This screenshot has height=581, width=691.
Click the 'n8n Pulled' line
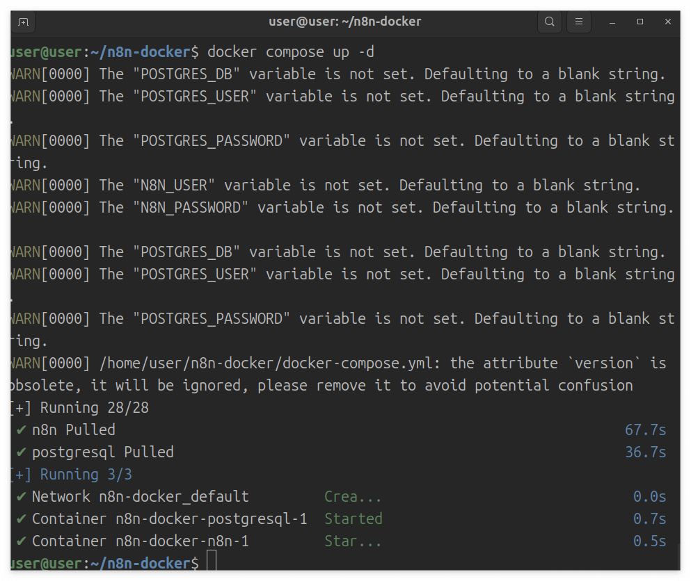(73, 430)
